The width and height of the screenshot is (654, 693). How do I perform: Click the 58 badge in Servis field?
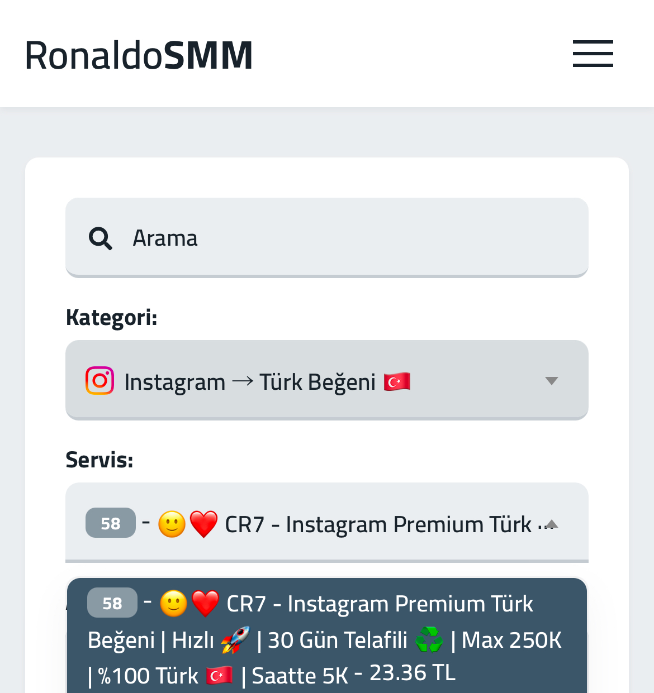pos(111,523)
